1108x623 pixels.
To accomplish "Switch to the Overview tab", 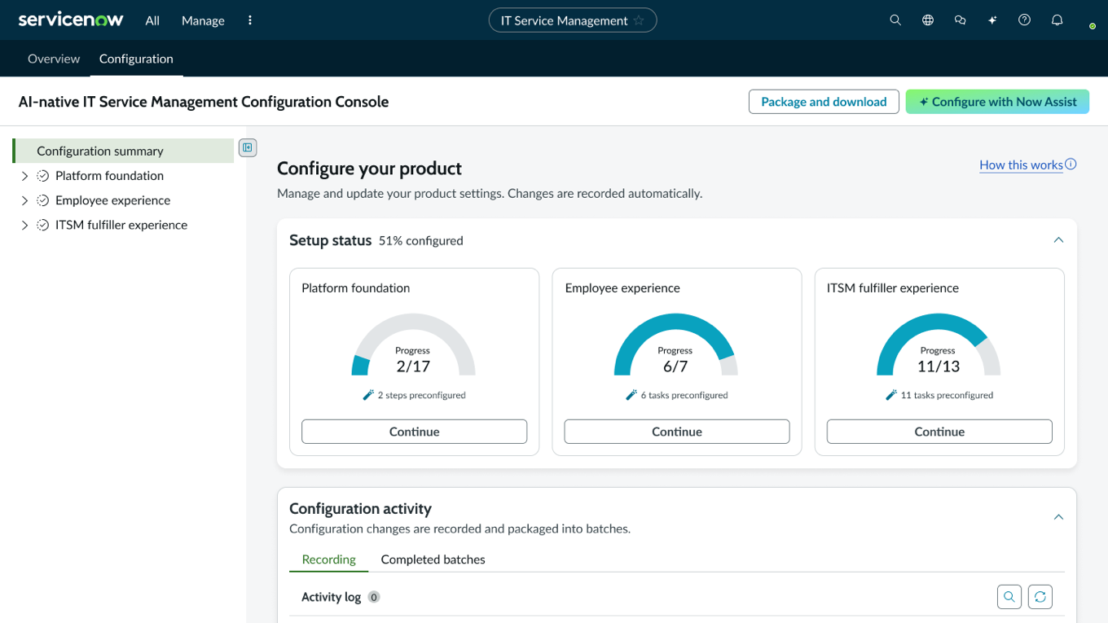I will coord(54,59).
